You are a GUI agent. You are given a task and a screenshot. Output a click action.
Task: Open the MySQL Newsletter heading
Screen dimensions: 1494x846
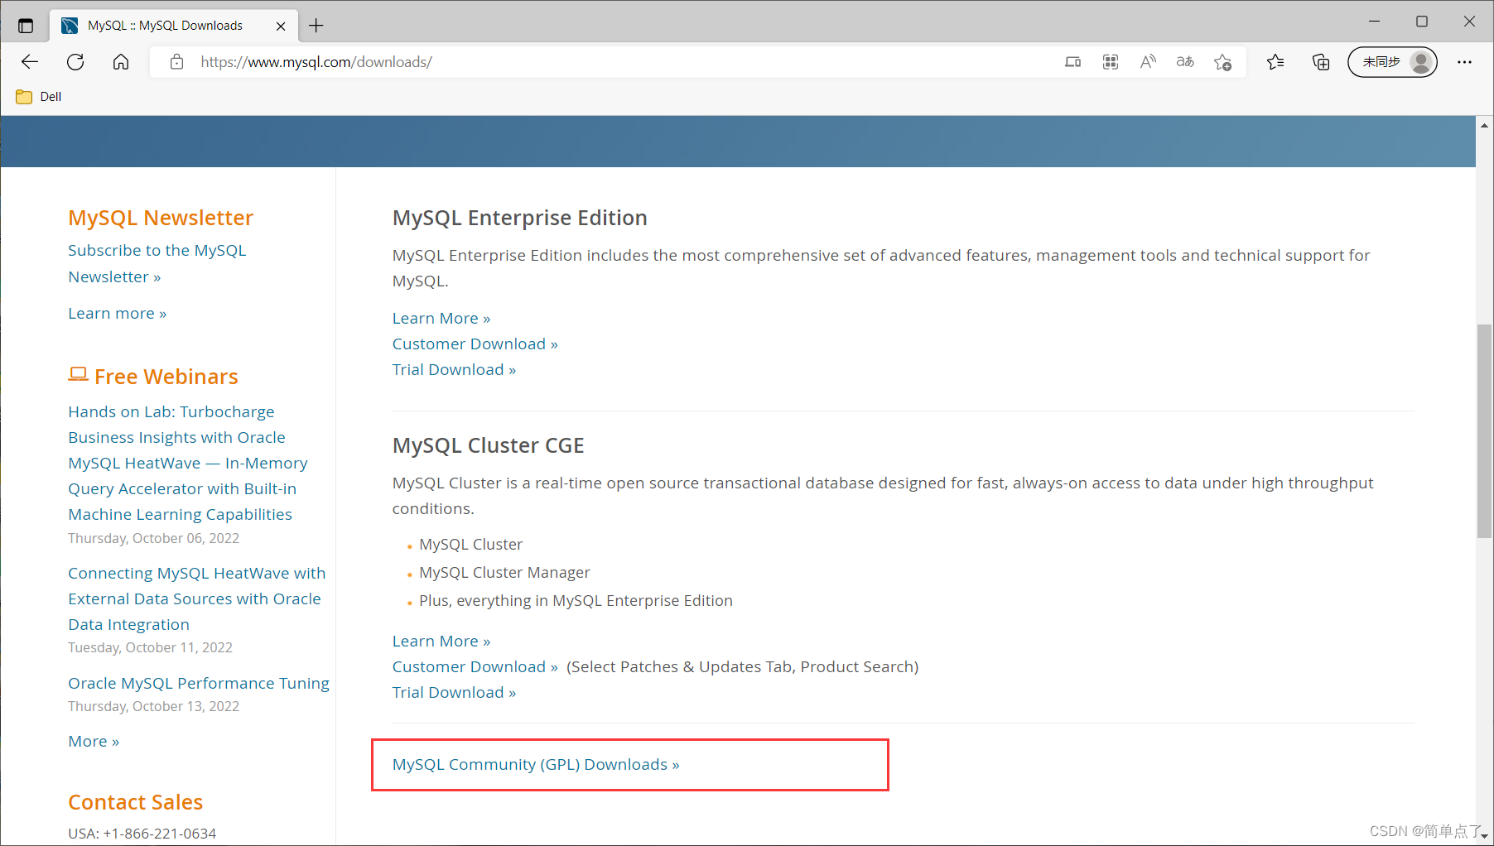point(161,218)
